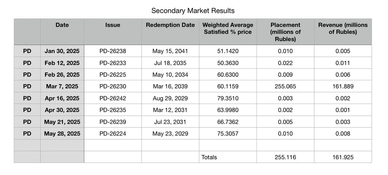Select Weighted Average Satisfied % price header

228,32
